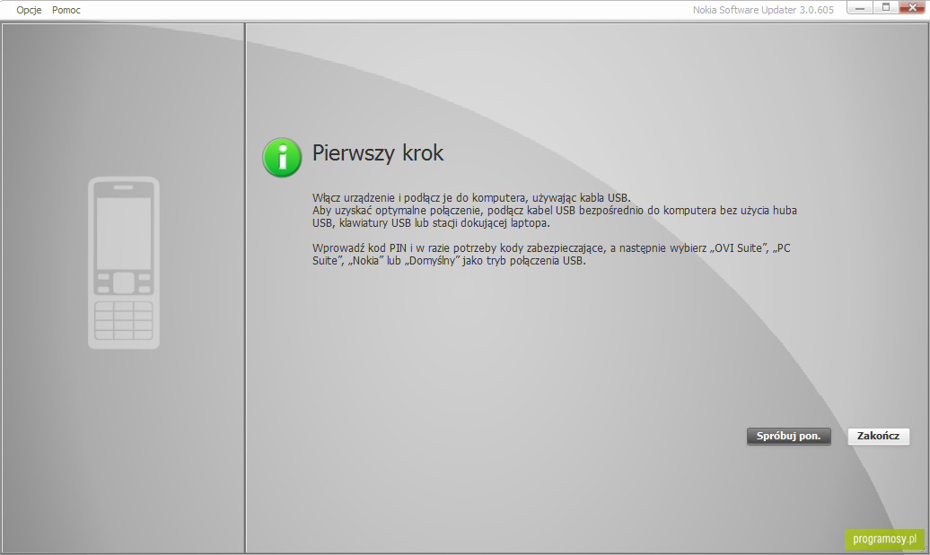Click the Zakończ button
The height and width of the screenshot is (555, 930).
point(879,436)
